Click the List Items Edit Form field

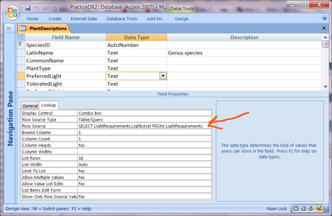145,190
